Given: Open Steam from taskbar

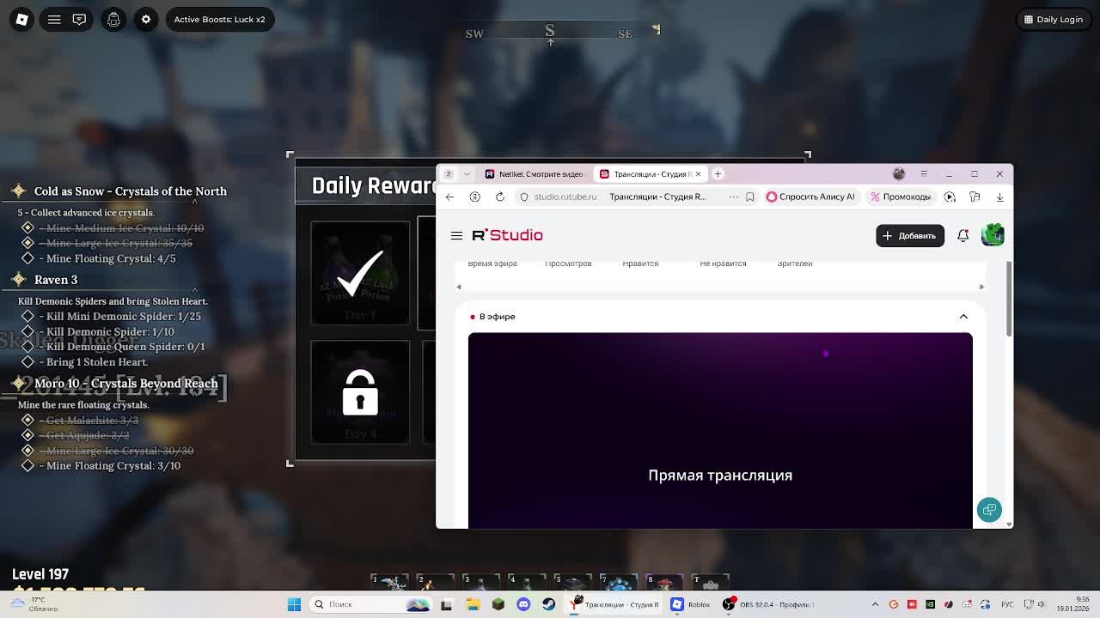Looking at the screenshot, I should pyautogui.click(x=548, y=604).
